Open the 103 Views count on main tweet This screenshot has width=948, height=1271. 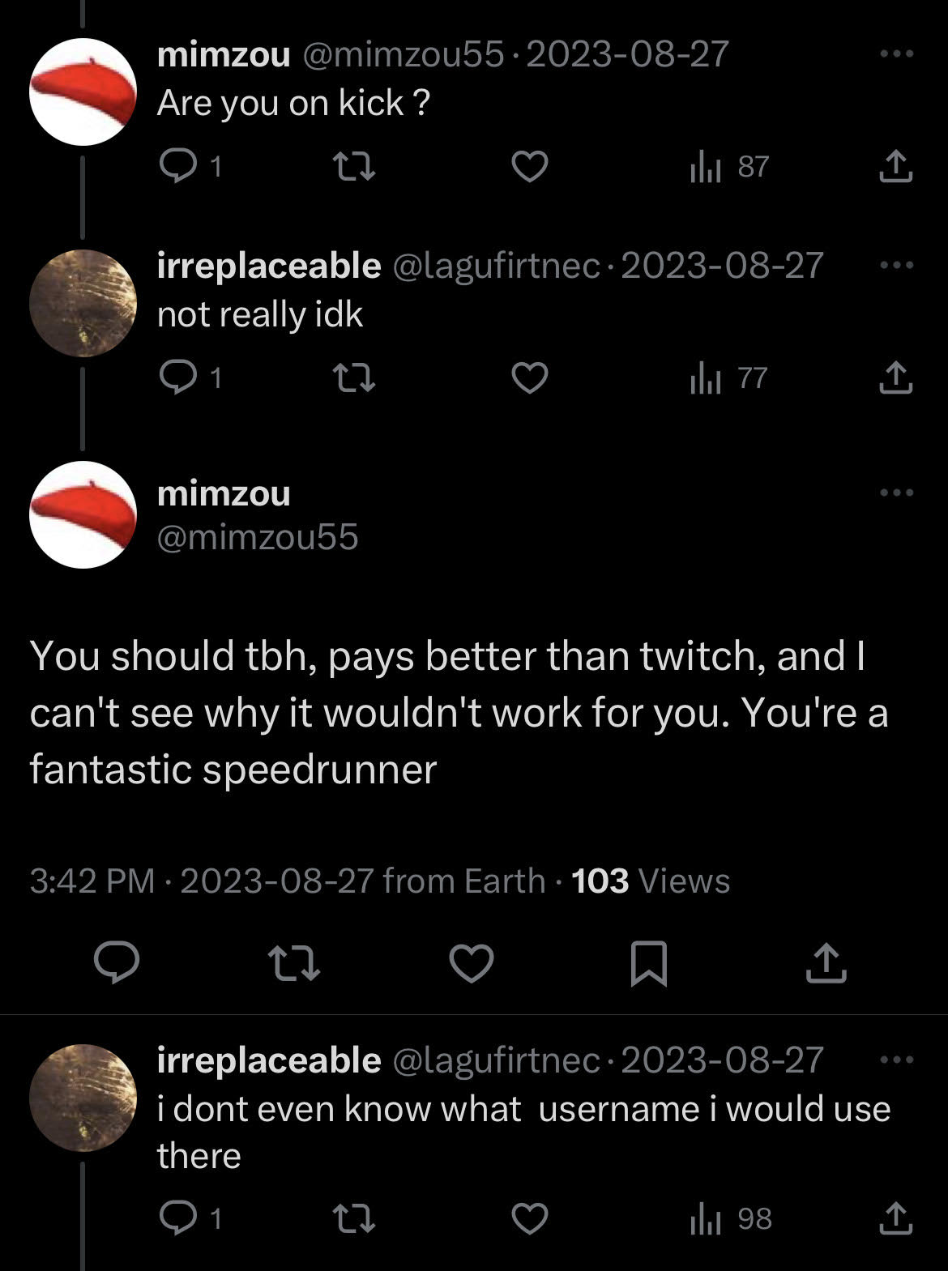[x=651, y=881]
